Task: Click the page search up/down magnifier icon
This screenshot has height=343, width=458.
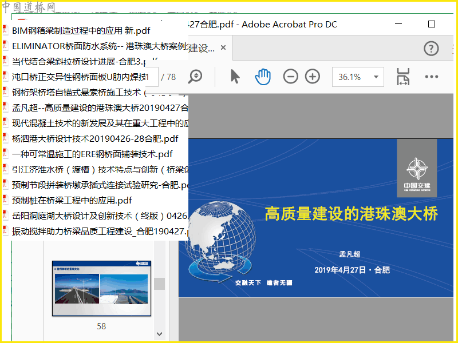Action: pyautogui.click(x=195, y=77)
